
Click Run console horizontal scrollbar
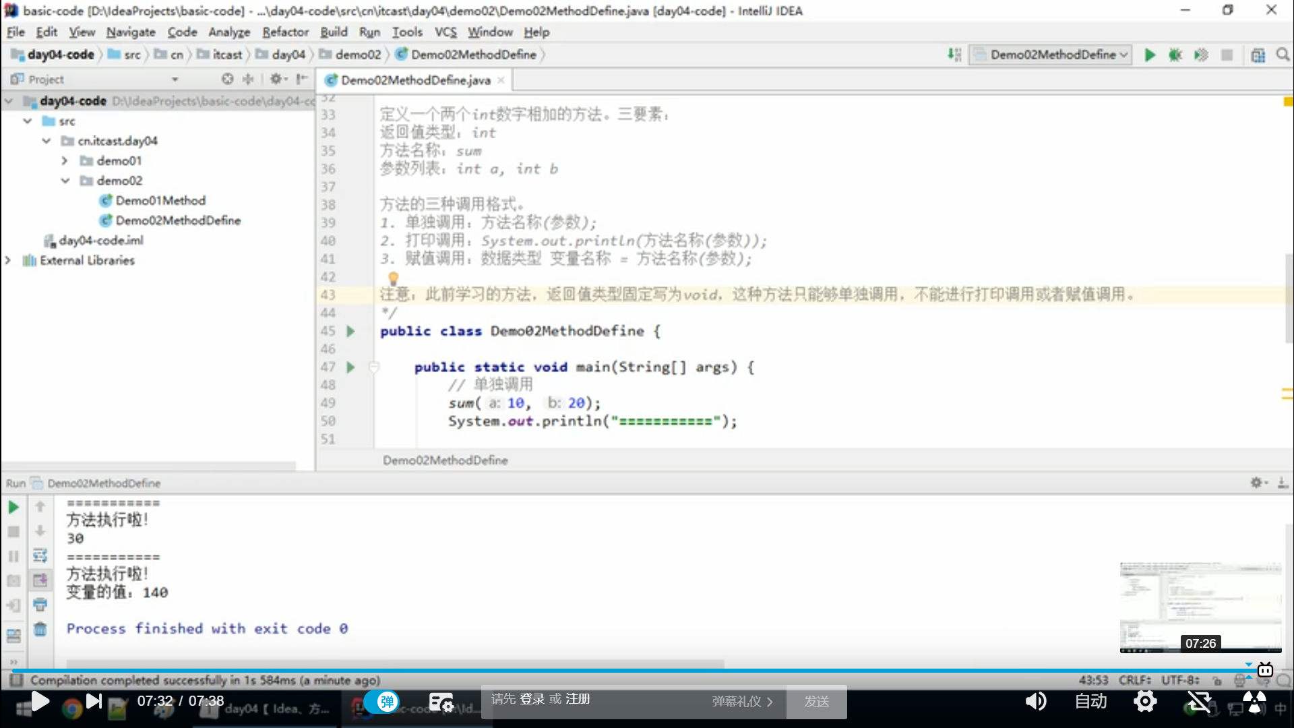pyautogui.click(x=395, y=664)
